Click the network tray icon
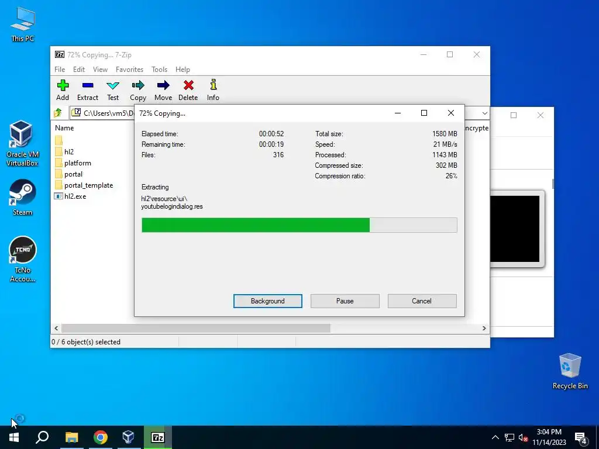The width and height of the screenshot is (599, 449). [x=510, y=437]
